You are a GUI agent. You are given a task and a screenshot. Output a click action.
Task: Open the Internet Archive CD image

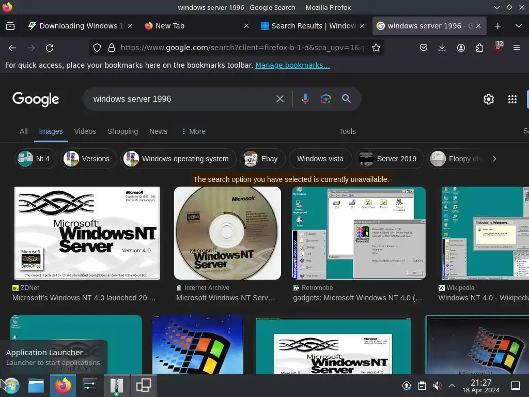[x=227, y=233]
